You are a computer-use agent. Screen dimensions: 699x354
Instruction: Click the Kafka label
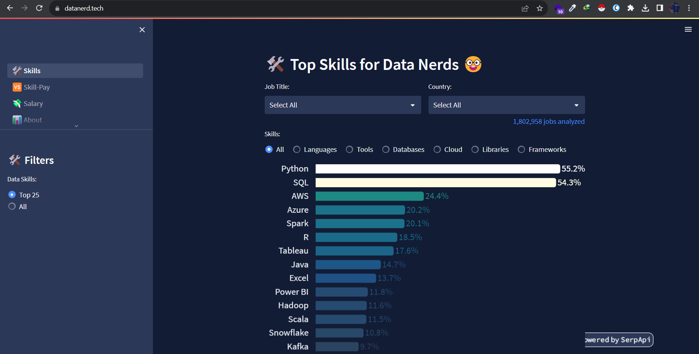298,346
